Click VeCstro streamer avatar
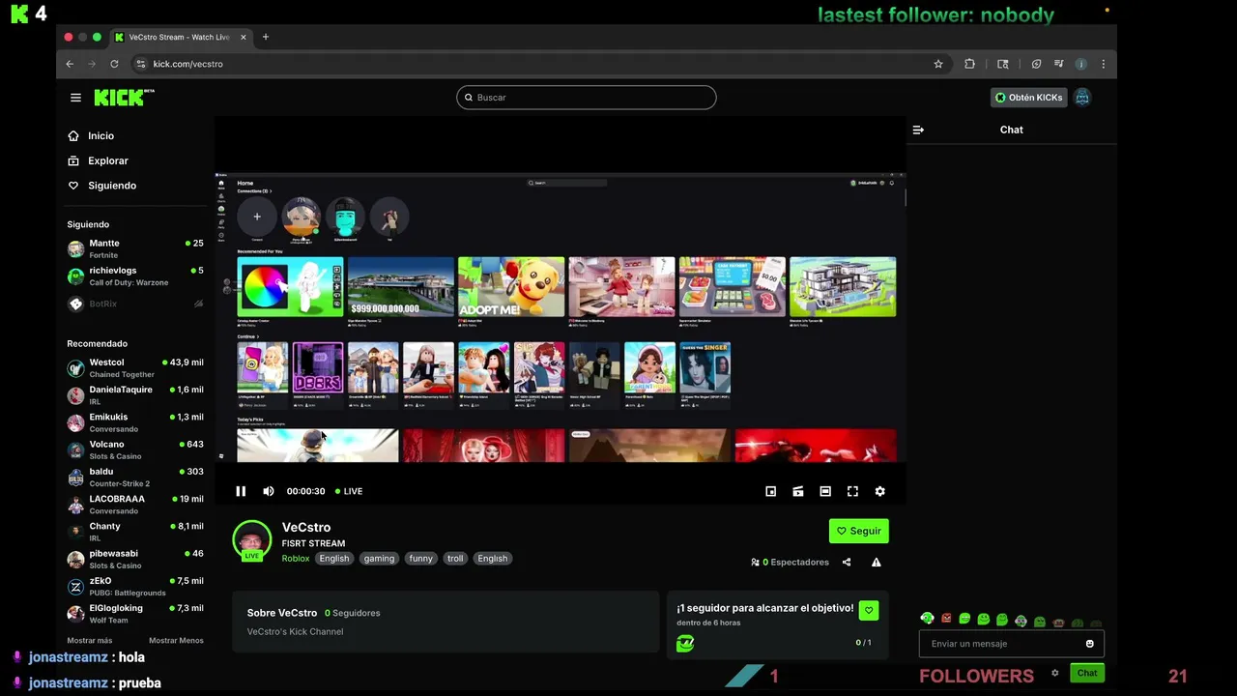 point(251,539)
